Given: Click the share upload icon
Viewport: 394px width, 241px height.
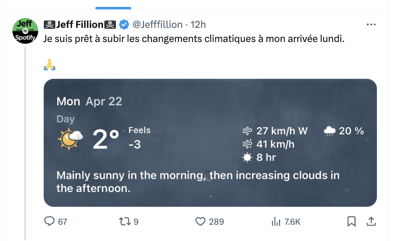Looking at the screenshot, I should pyautogui.click(x=371, y=221).
